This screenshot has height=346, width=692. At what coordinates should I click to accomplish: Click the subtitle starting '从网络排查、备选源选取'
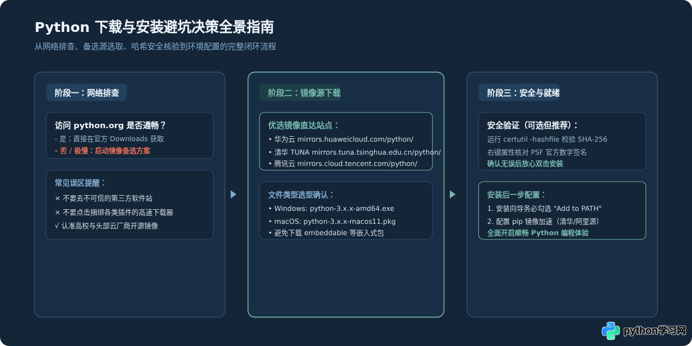tap(155, 46)
